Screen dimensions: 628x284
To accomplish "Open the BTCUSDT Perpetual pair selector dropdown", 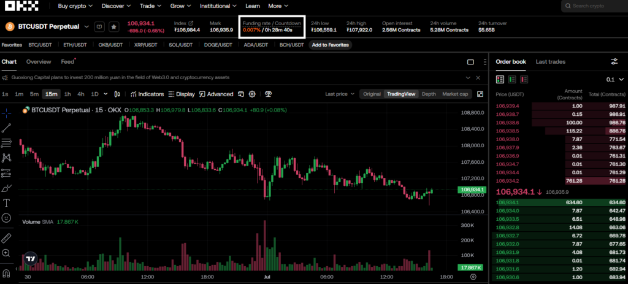I will pos(86,27).
